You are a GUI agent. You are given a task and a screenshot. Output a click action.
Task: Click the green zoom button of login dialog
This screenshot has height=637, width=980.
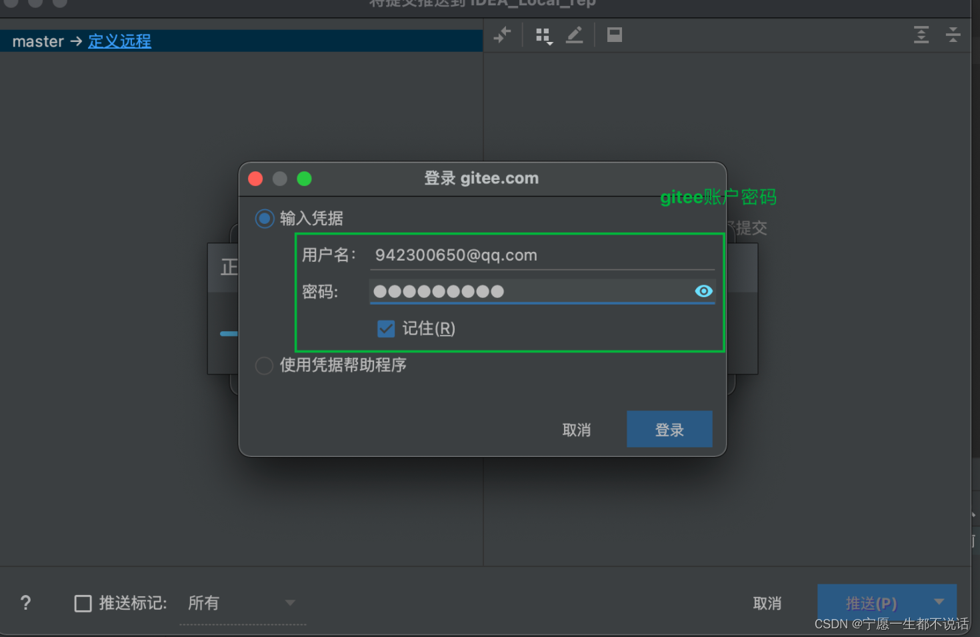point(304,179)
